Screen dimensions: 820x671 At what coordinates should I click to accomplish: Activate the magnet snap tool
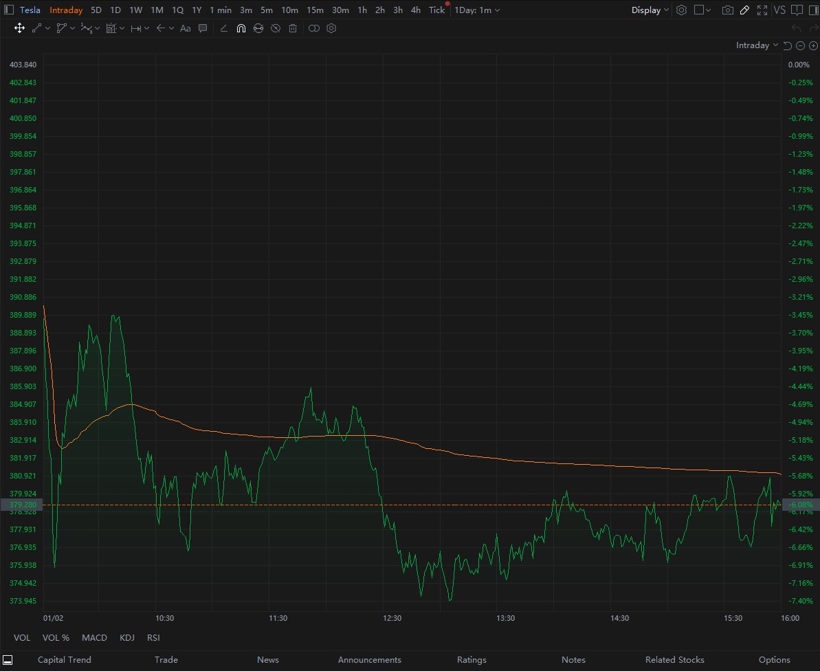pos(241,28)
